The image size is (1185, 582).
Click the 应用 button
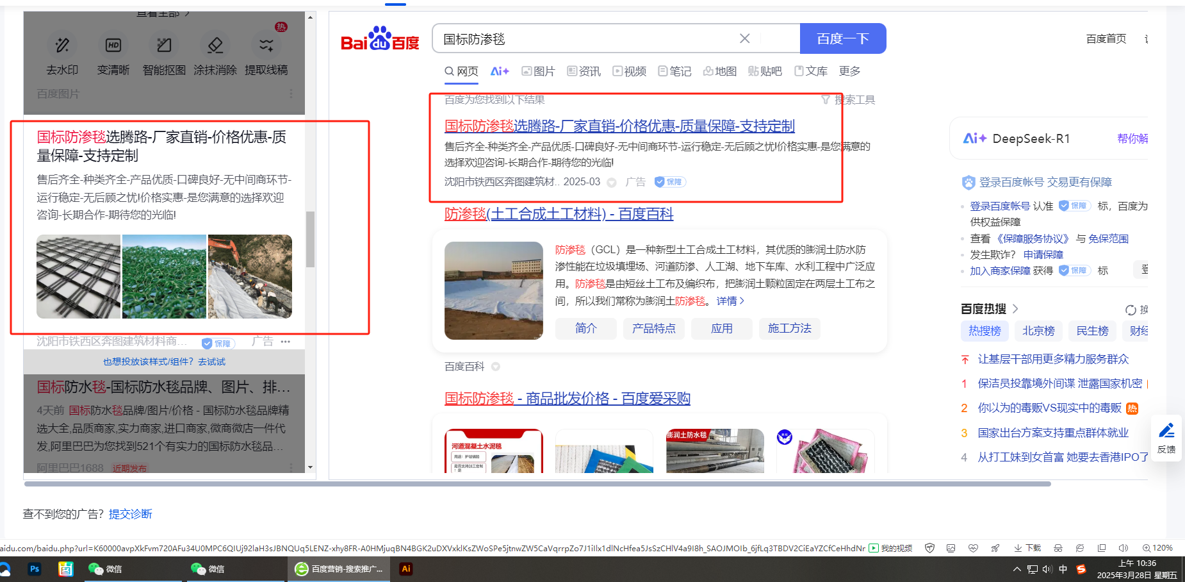722,328
